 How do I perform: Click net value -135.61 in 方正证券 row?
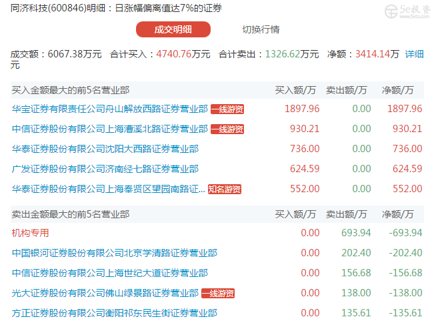(x=405, y=313)
